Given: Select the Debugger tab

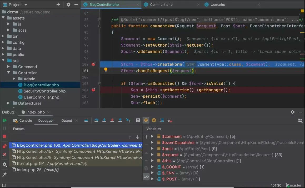Looking at the screenshot, I should pyautogui.click(x=46, y=121).
